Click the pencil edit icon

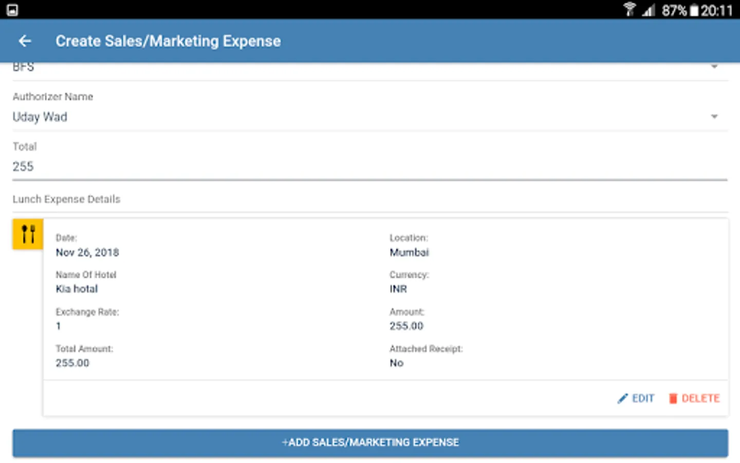pos(622,398)
